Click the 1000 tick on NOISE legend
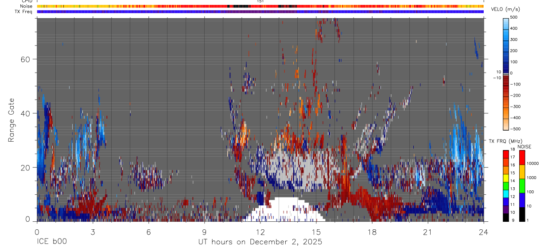This screenshot has width=544, height=251. 532,178
